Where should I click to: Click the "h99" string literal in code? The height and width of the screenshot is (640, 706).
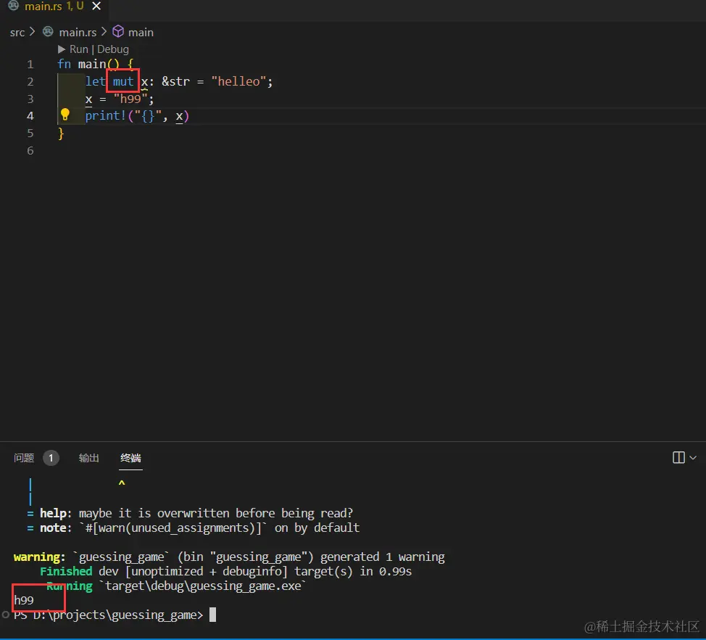click(x=130, y=99)
